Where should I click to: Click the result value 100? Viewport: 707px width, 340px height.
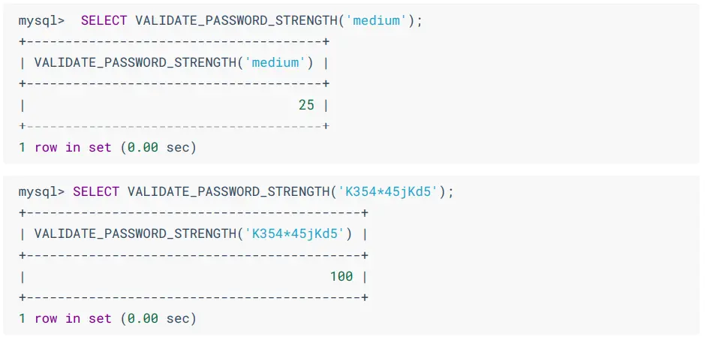tap(341, 276)
